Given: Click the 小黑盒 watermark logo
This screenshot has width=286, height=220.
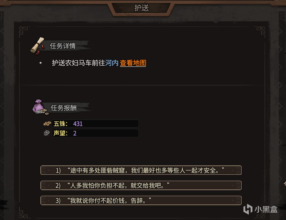Looking at the screenshot, I should click(x=248, y=209).
